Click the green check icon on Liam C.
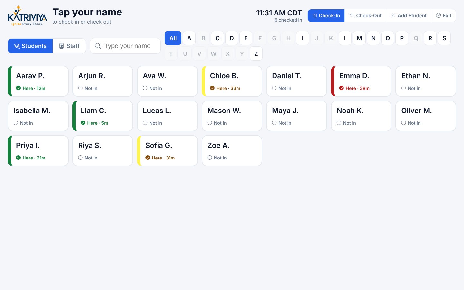Viewport: 464px width, 290px height. point(83,123)
